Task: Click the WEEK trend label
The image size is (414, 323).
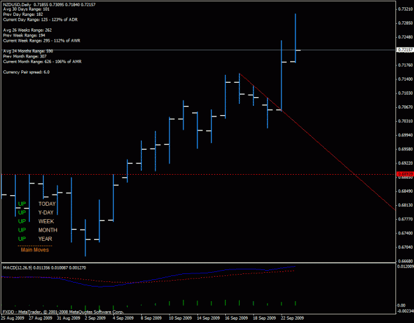Action: (46, 221)
